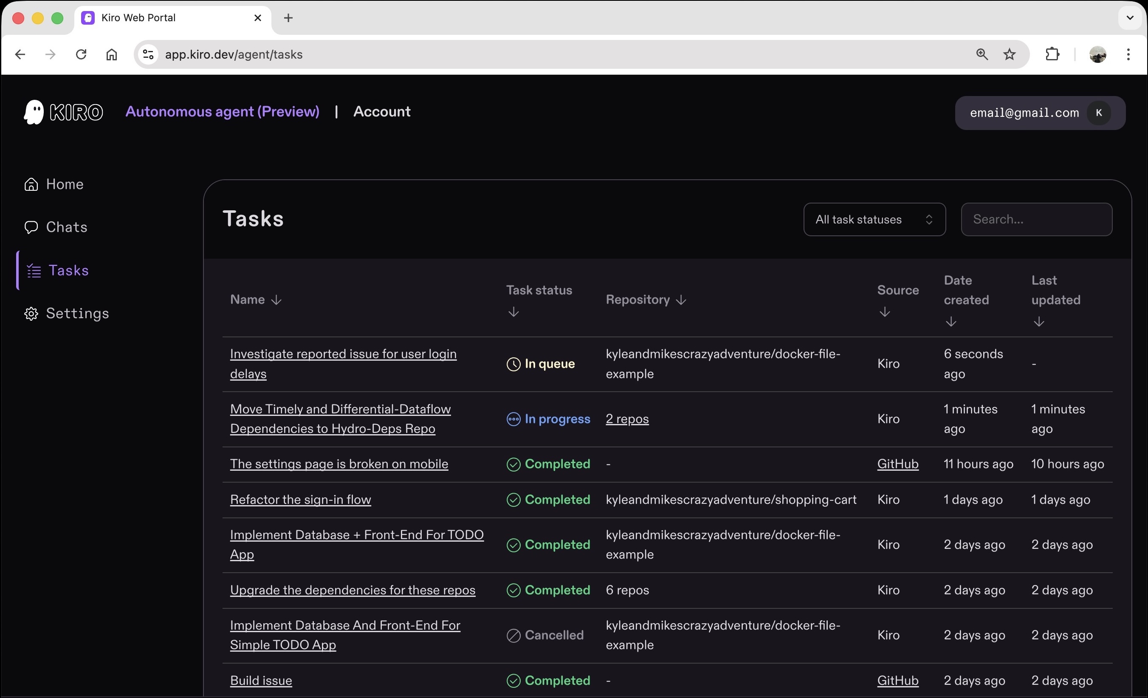Select Tasks in the left sidebar
This screenshot has height=698, width=1148.
(x=68, y=271)
